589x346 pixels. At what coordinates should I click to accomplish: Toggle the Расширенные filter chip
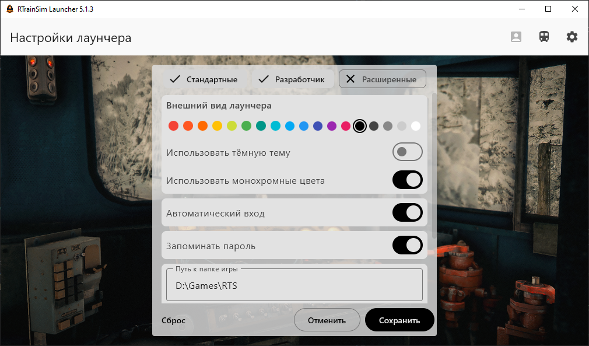coord(383,79)
